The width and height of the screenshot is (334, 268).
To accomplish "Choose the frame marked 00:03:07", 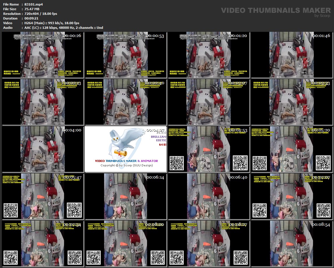I will point(209,102).
